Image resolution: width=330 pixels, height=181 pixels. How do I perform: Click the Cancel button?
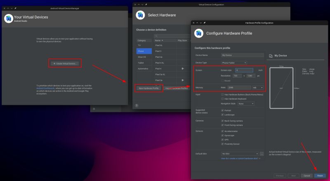pyautogui.click(x=306, y=176)
